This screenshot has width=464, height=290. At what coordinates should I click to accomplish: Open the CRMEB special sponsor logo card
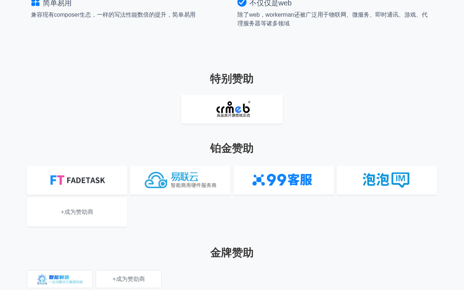tap(232, 109)
